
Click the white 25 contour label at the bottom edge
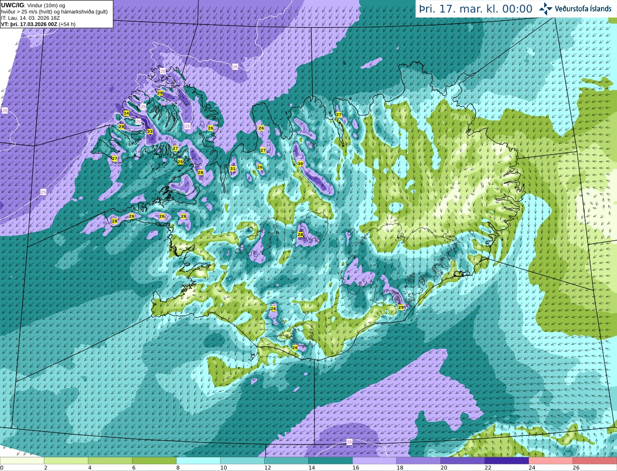349,442
